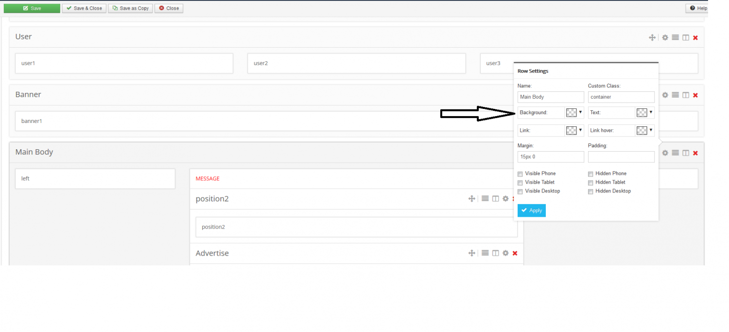Click the Margin input field
The width and height of the screenshot is (729, 332).
[551, 157]
